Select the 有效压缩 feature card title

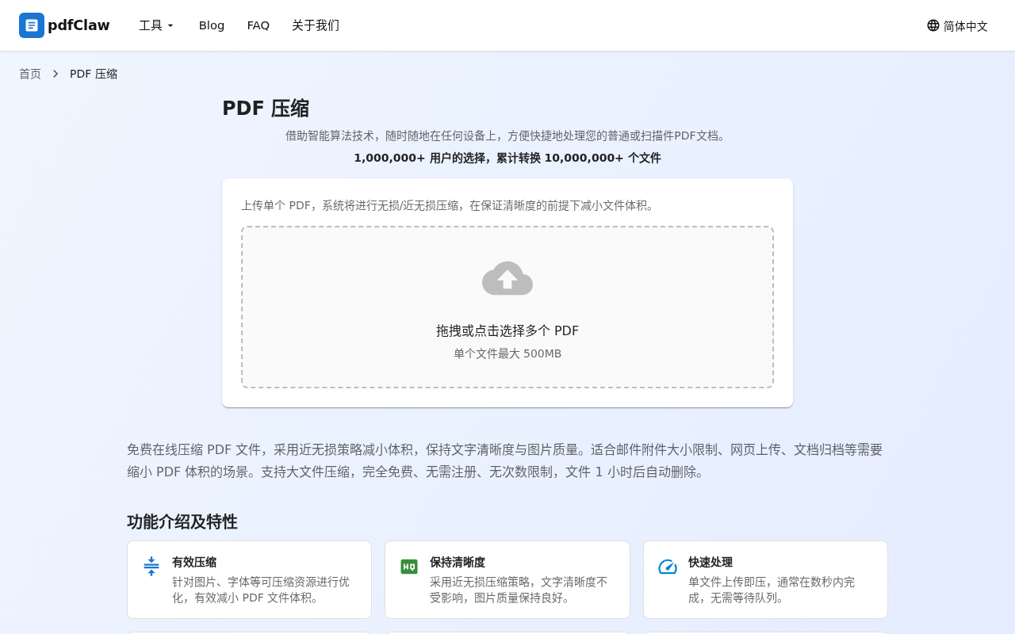click(x=194, y=562)
